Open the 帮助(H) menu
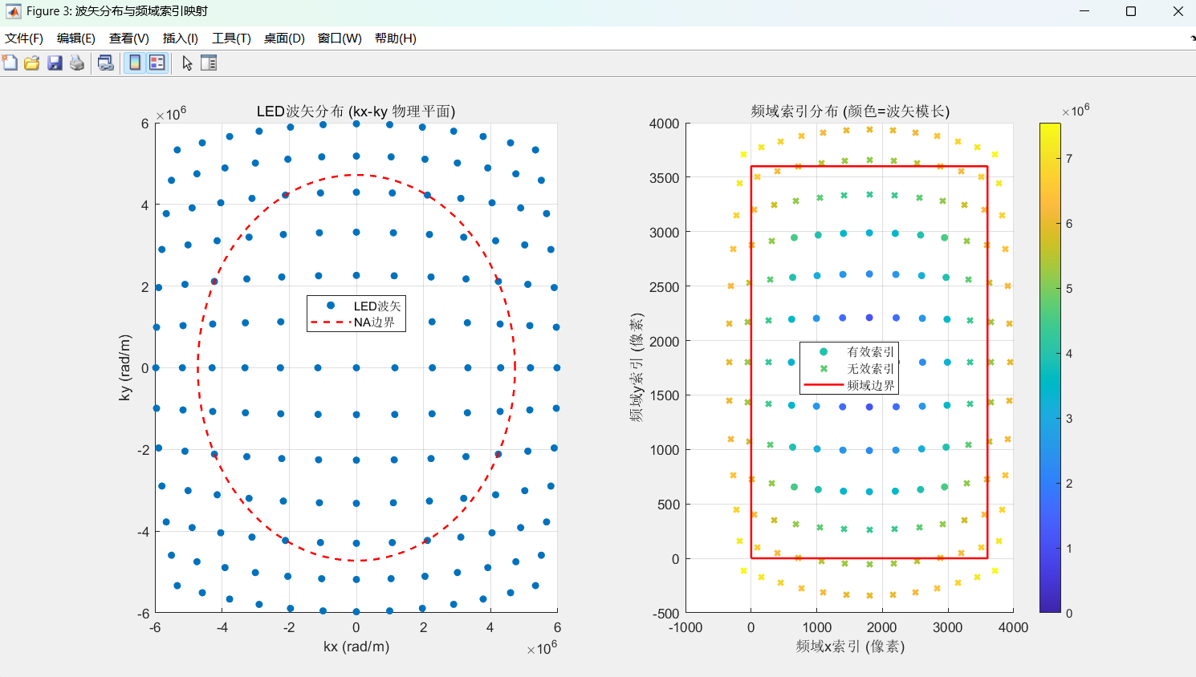 click(x=396, y=39)
